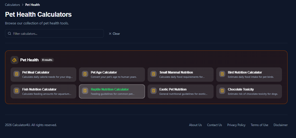Click the search magnifier icon in filter box
This screenshot has width=296, height=138.
click(x=10, y=33)
